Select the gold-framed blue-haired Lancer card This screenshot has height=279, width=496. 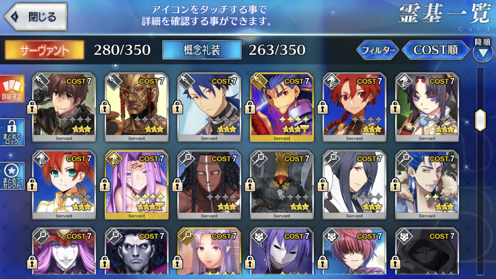281,107
